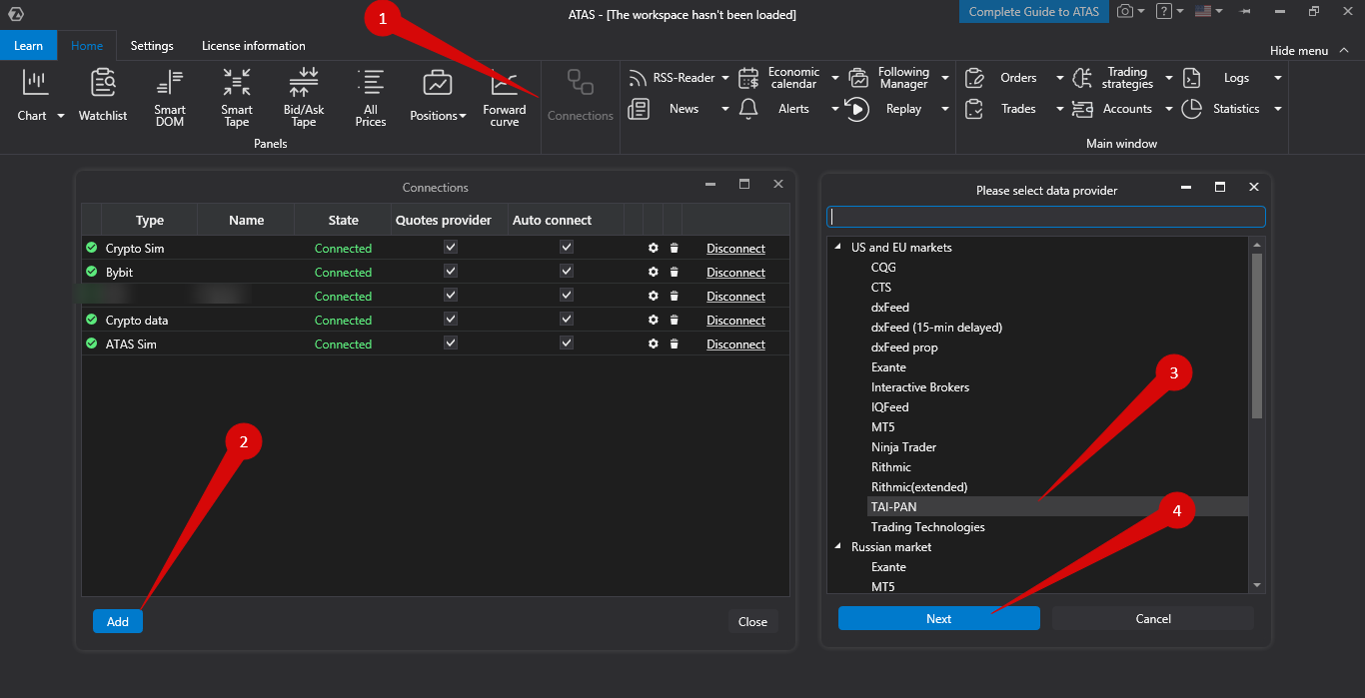The width and height of the screenshot is (1365, 698).
Task: Click the help question mark icon
Action: [x=1163, y=12]
